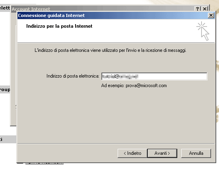Screen dimensions: 219x173
Task: Select the partially hidden 'elett' item at top left
Action: (x=5, y=8)
